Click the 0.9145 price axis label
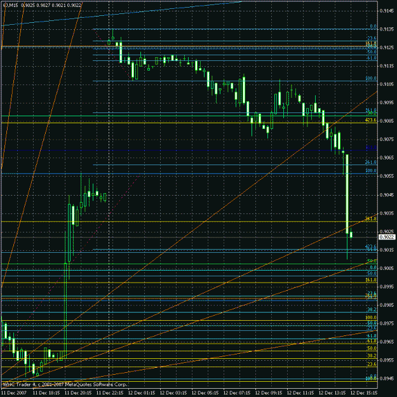This screenshot has height=397, width=397. coord(387,11)
